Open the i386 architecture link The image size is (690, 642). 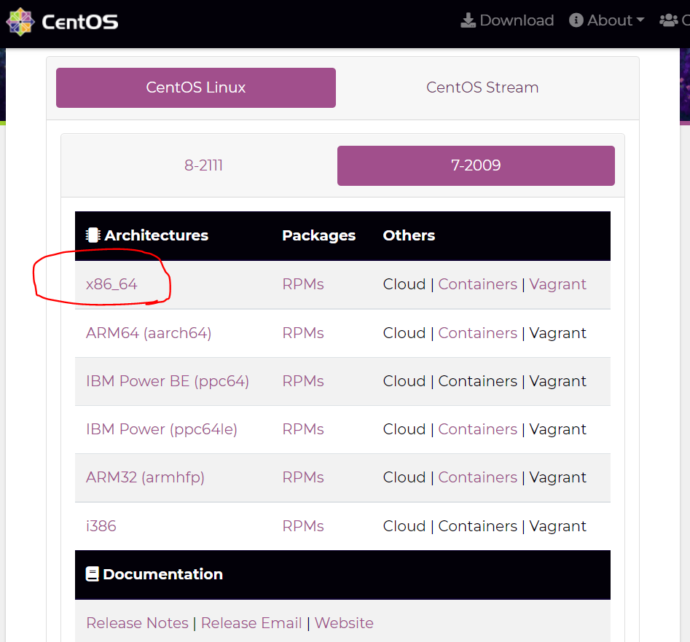101,526
